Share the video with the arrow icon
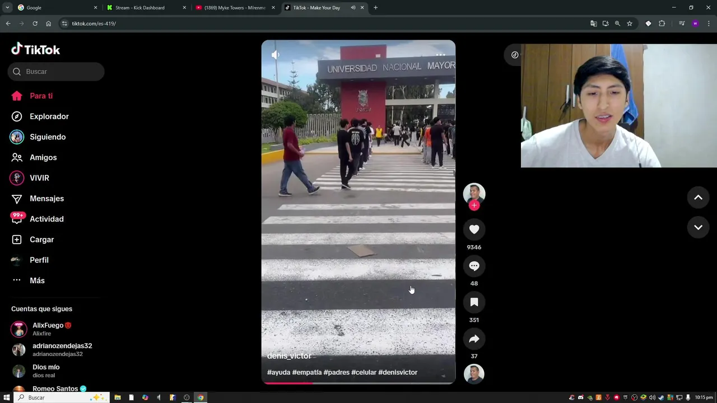This screenshot has height=403, width=717. 474,339
